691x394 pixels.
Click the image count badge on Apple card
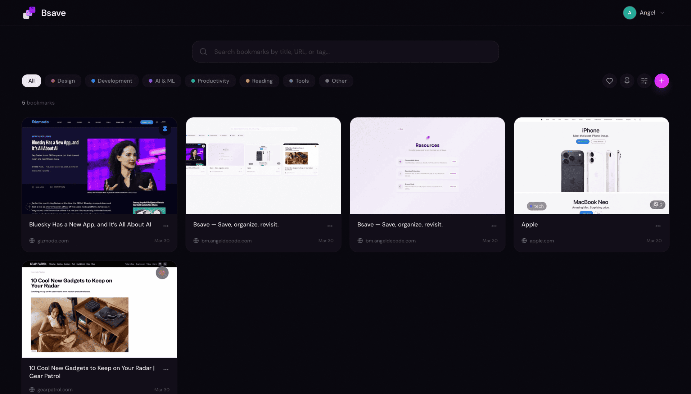pyautogui.click(x=658, y=205)
